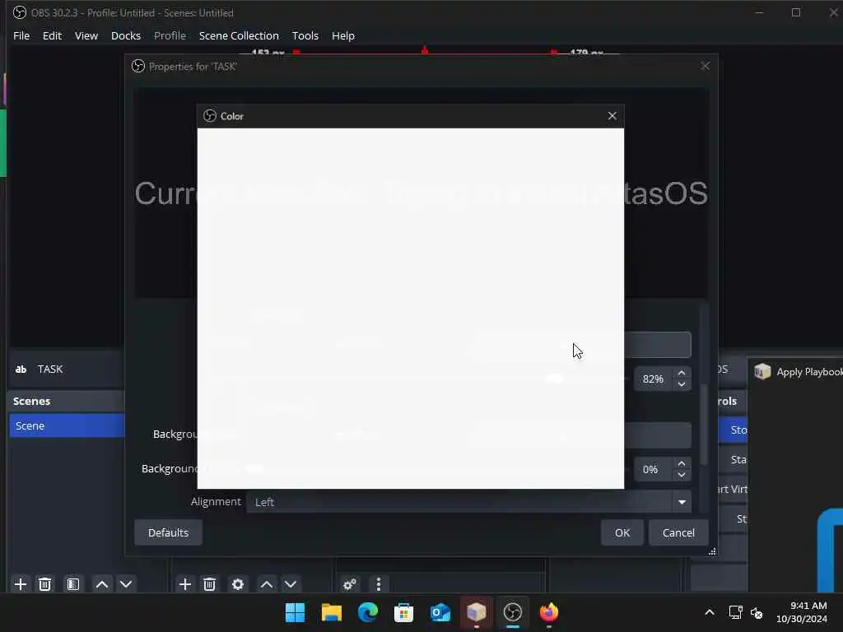Confirm properties with OK button
843x632 pixels.
[622, 532]
